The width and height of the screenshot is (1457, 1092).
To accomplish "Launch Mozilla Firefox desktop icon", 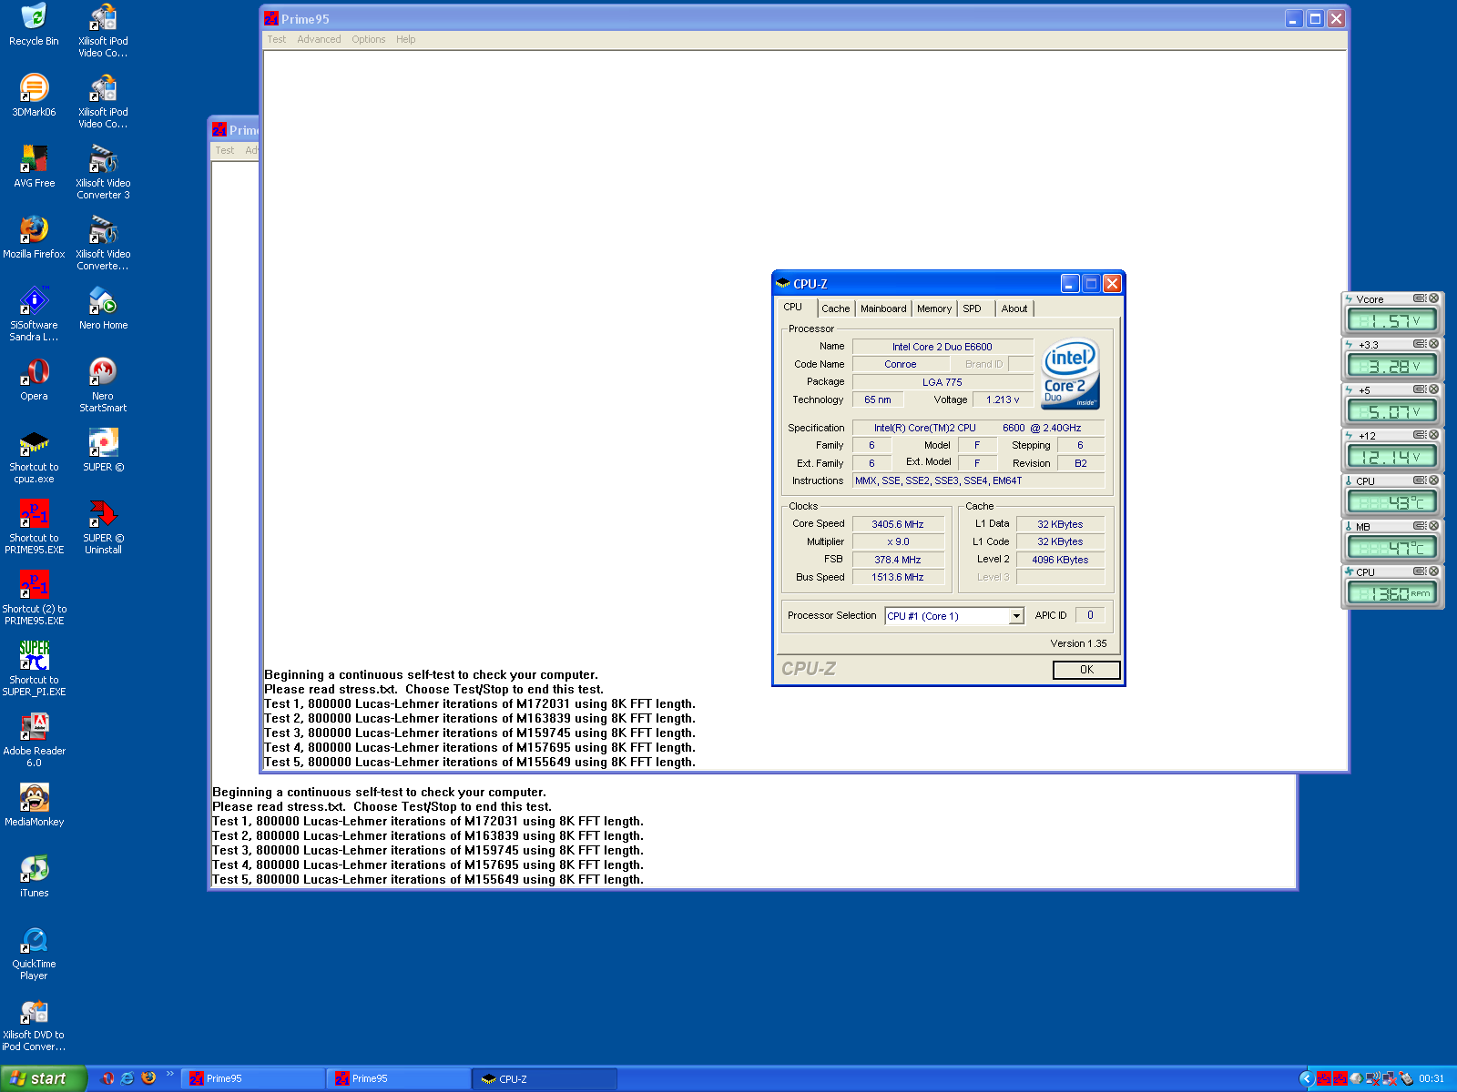I will click(x=34, y=238).
